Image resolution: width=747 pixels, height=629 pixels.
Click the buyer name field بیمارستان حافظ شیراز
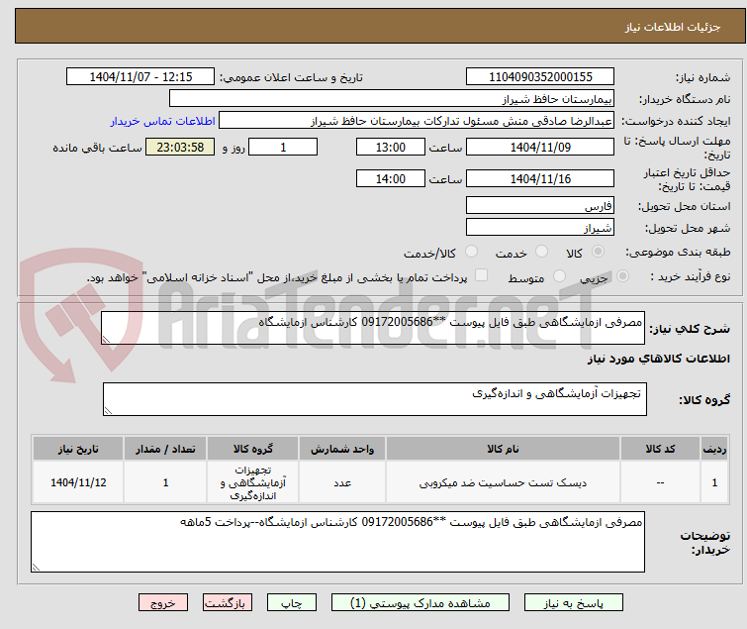coord(392,99)
